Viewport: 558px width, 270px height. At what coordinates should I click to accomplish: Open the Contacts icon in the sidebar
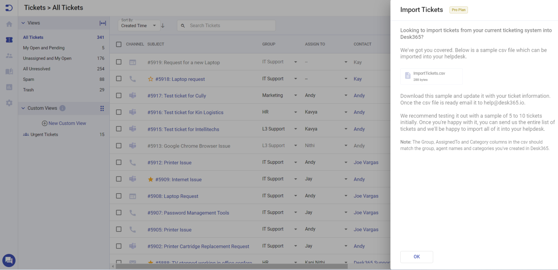pos(9,55)
